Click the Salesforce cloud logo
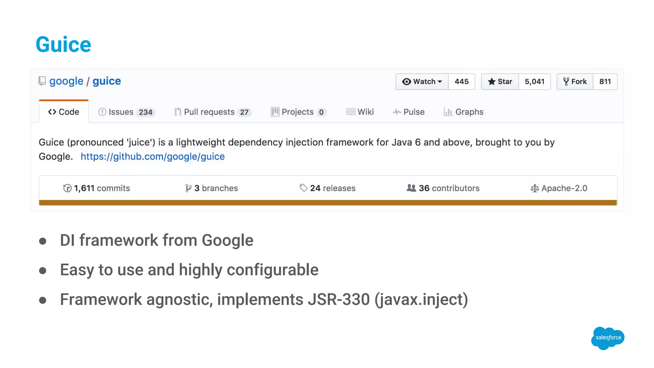 (x=608, y=338)
